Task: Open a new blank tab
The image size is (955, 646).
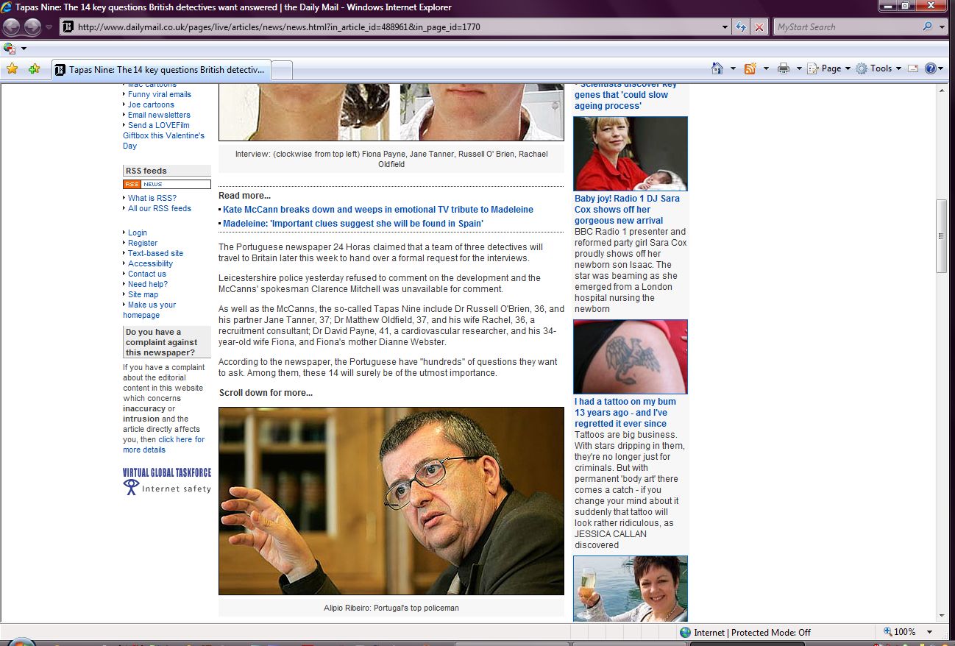Action: pos(283,70)
